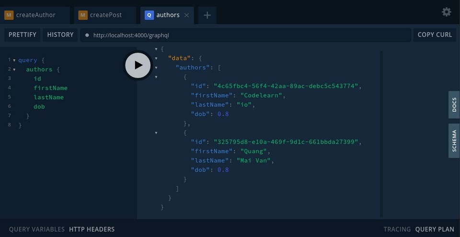Click the "authors" key in the response
460x237 pixels.
pos(193,68)
